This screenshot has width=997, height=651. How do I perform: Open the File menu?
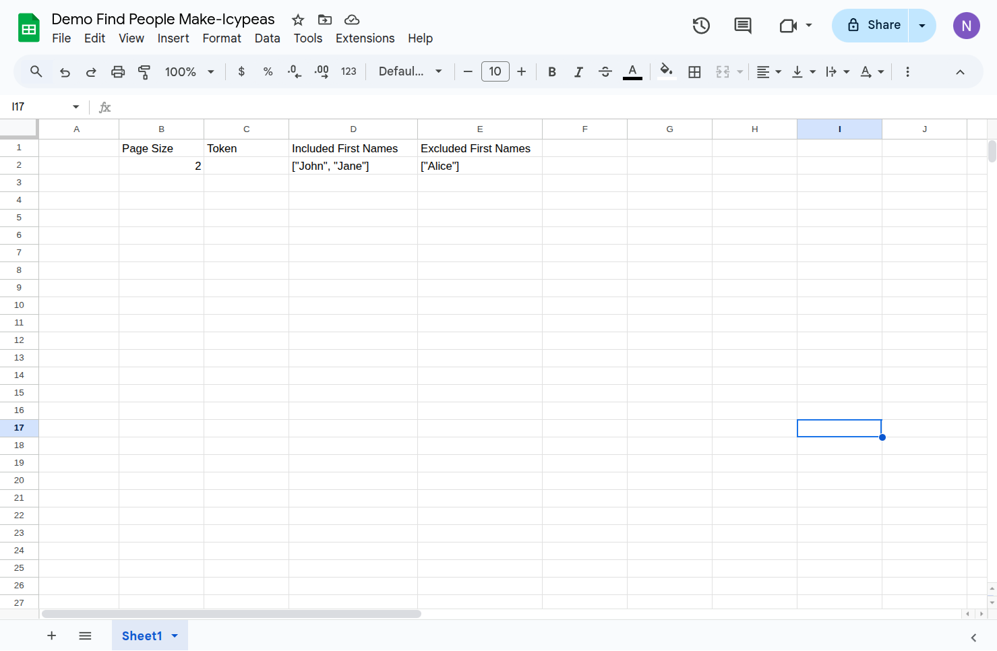pos(61,38)
